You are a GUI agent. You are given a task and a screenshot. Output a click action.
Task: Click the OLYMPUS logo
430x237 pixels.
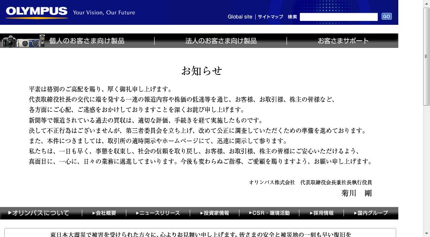coord(36,12)
